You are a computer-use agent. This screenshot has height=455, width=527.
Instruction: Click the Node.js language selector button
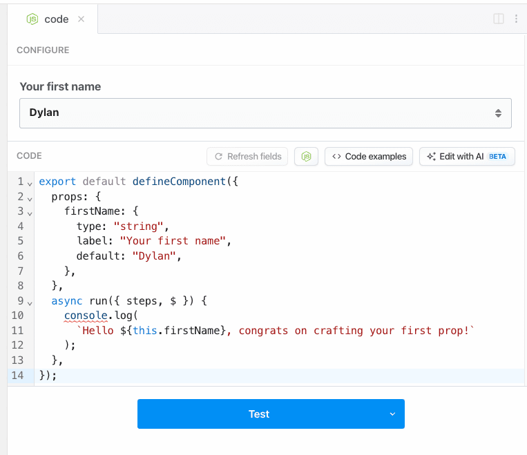[x=306, y=157]
